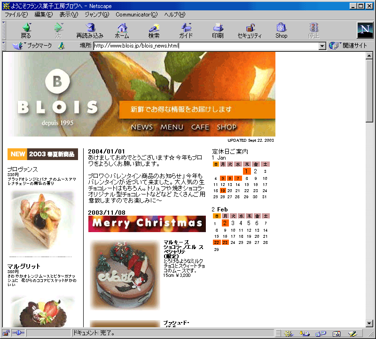376x339 pixels.
Task: Click the component bar grip handle
Action: point(278,333)
